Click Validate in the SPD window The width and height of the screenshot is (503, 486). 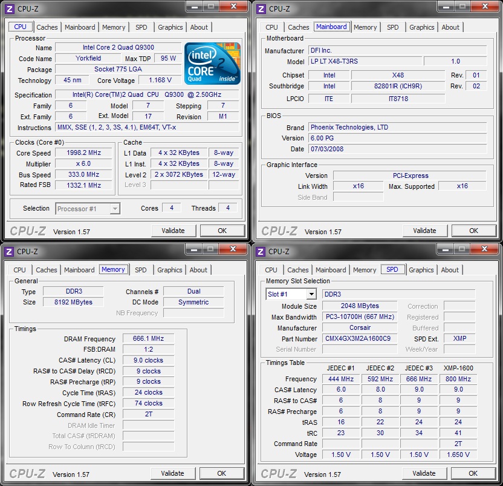[424, 473]
